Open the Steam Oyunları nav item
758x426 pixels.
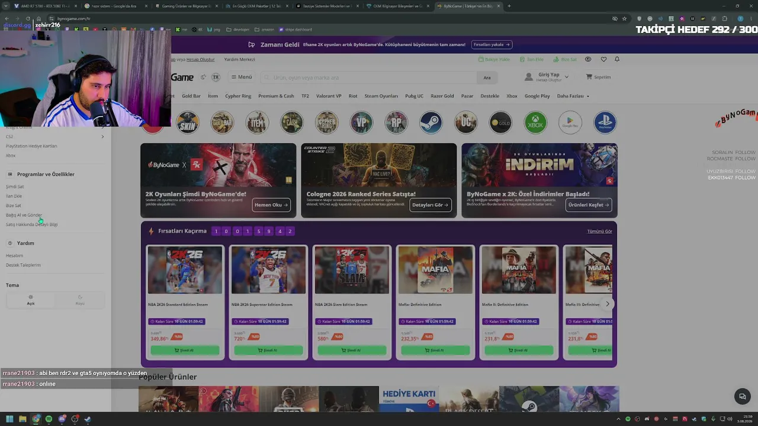[381, 96]
